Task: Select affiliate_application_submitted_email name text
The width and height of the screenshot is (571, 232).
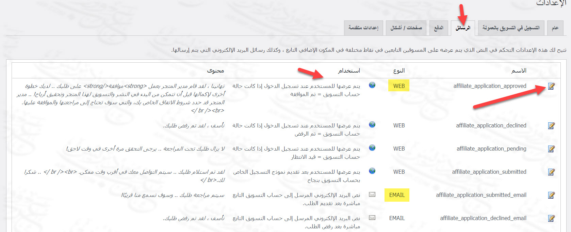Action: [x=481, y=195]
